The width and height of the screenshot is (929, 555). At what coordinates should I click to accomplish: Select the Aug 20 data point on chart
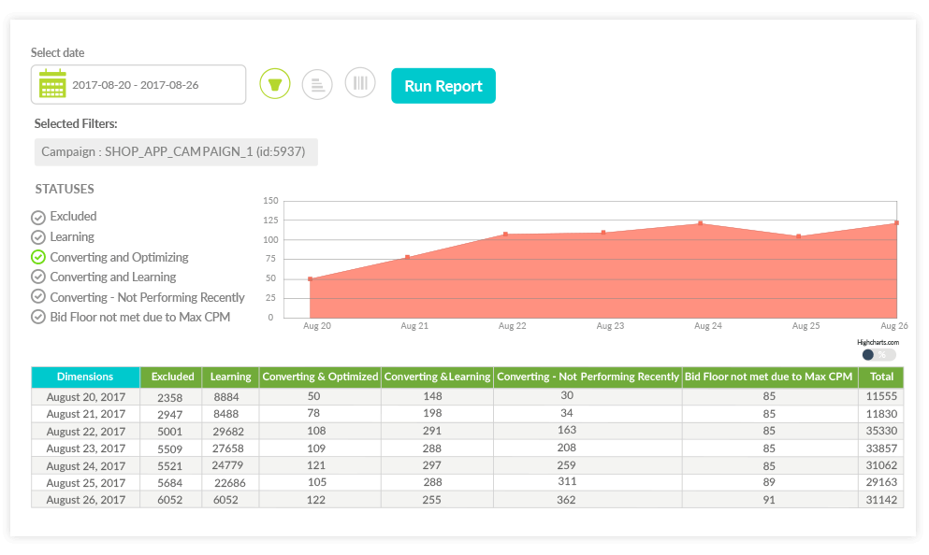pyautogui.click(x=310, y=278)
